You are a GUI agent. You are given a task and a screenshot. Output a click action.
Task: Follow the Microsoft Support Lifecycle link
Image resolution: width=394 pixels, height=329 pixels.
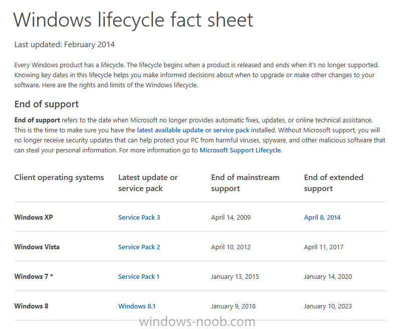(240, 150)
